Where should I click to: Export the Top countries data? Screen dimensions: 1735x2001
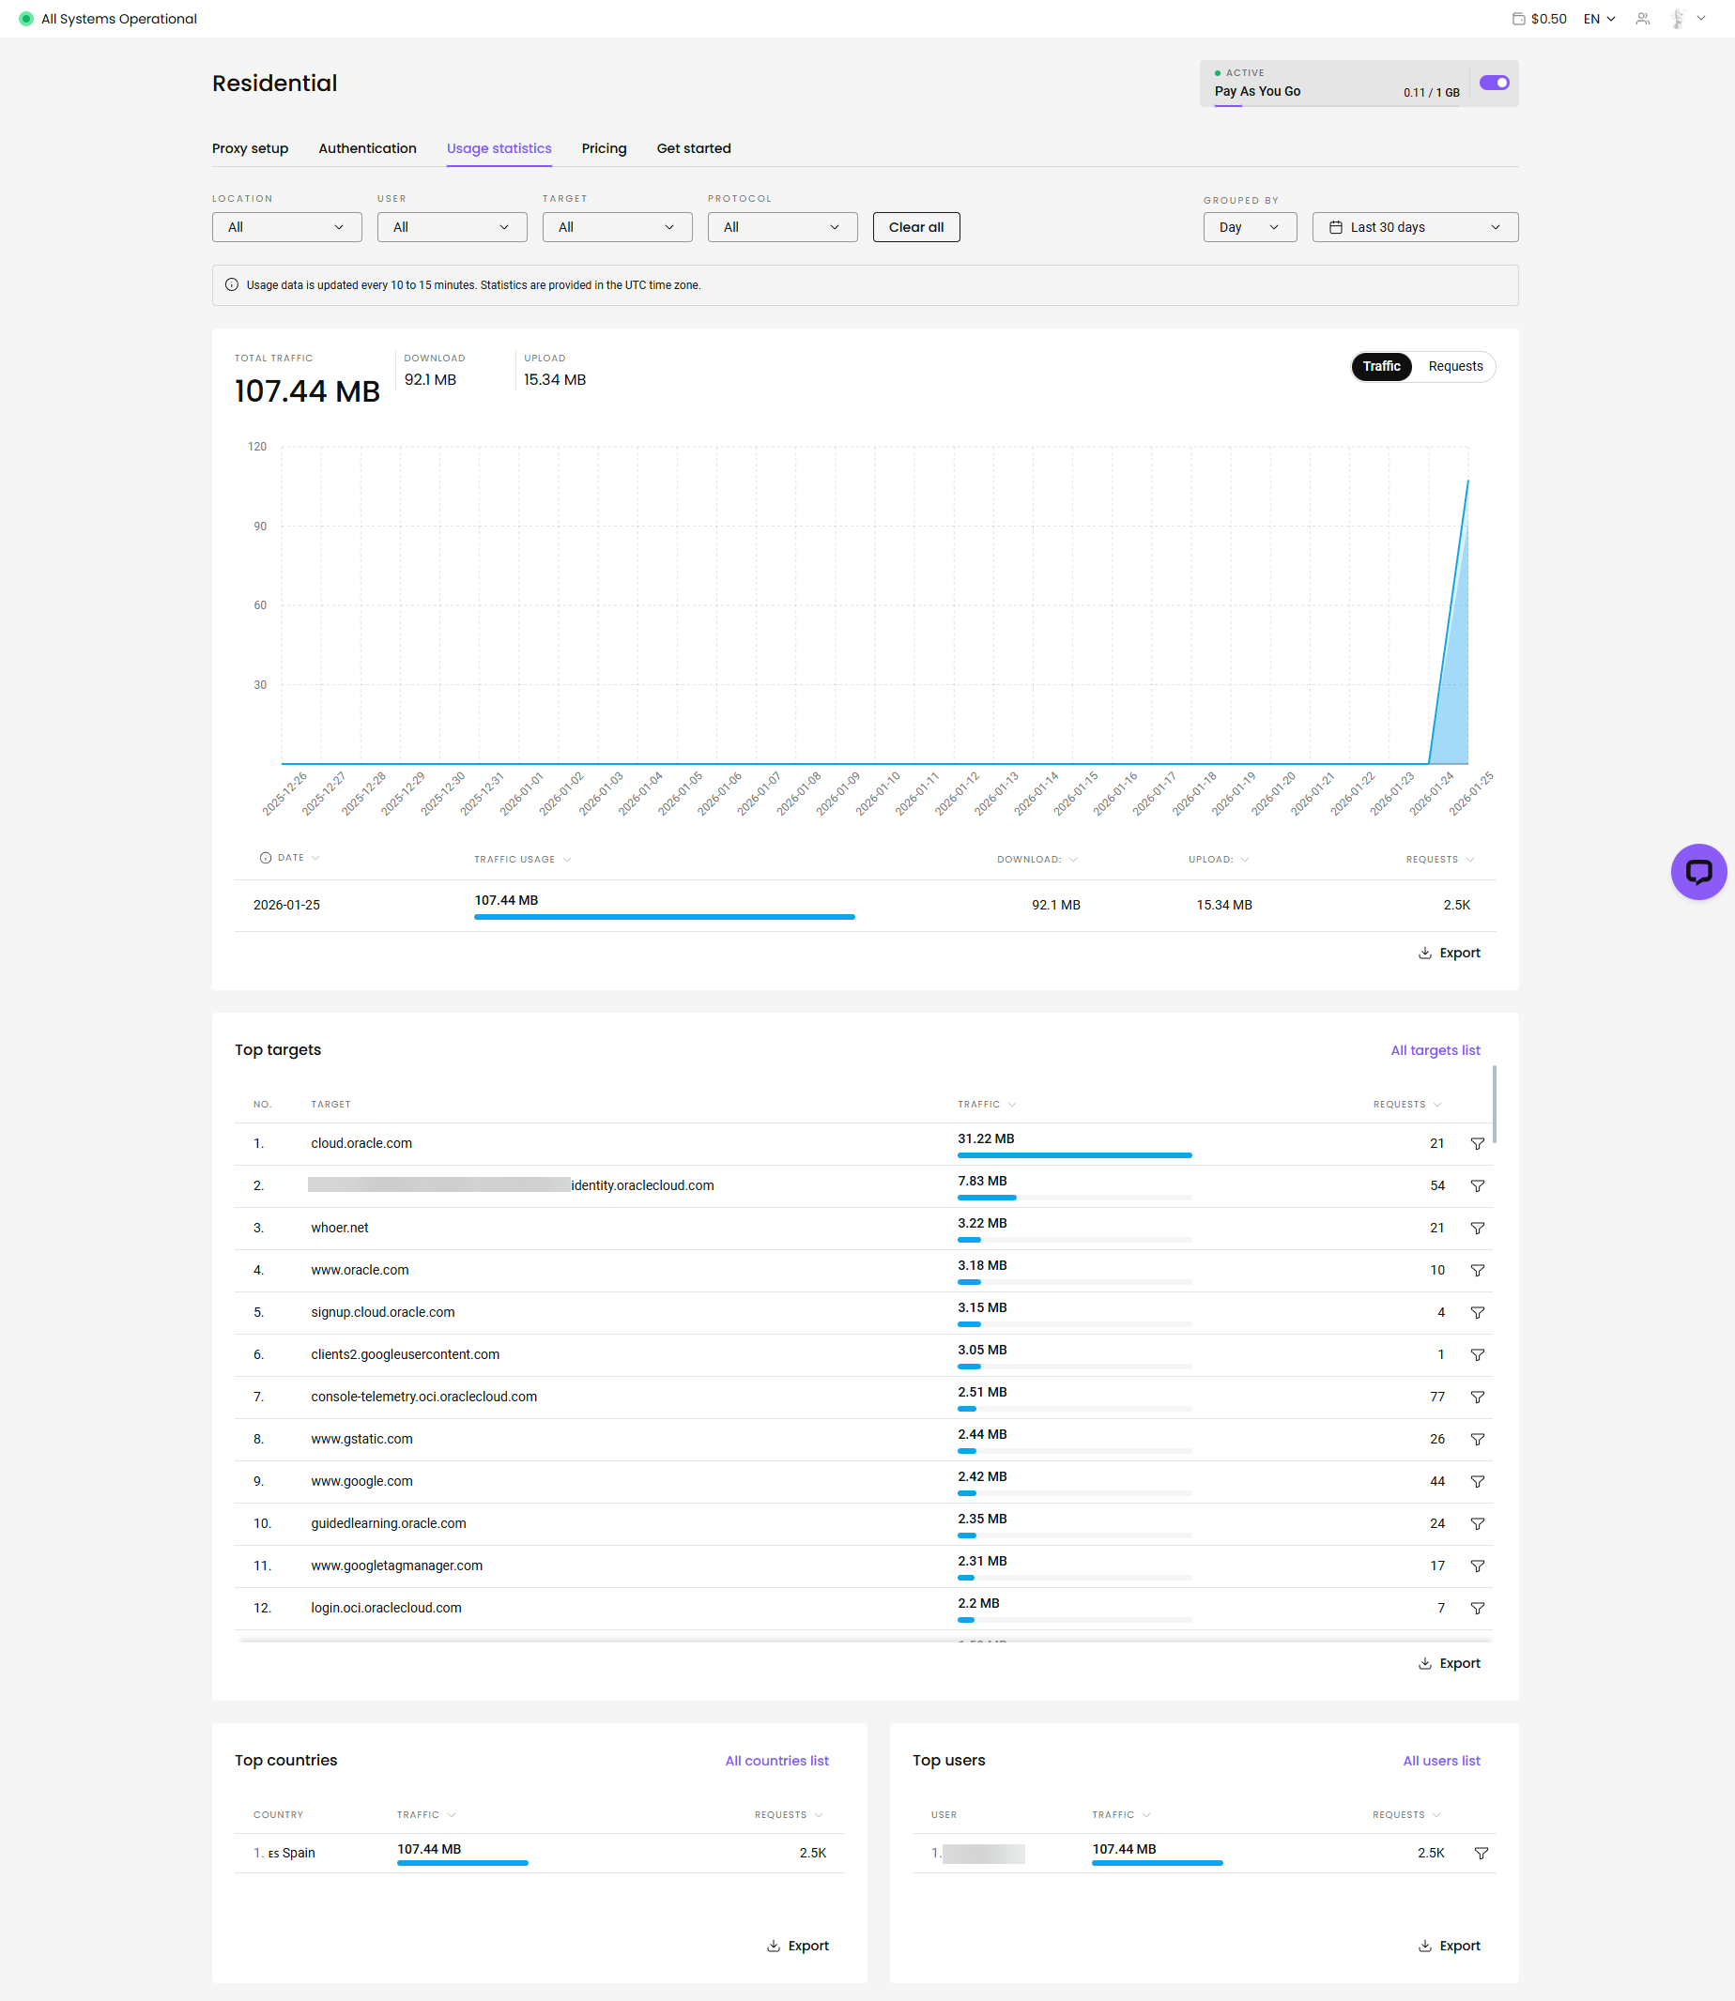pos(798,1946)
